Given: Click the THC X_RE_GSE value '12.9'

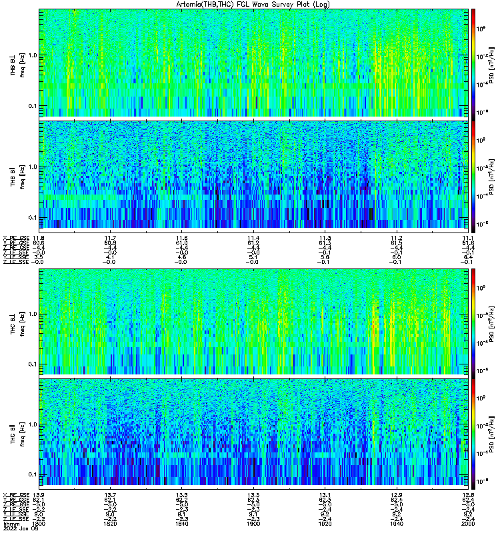Looking at the screenshot, I should coord(397,495).
